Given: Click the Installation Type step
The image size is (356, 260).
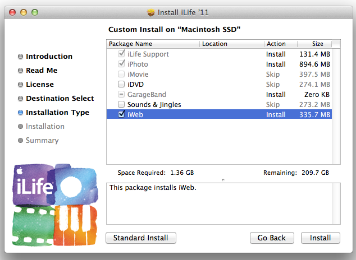Looking at the screenshot, I should point(57,112).
